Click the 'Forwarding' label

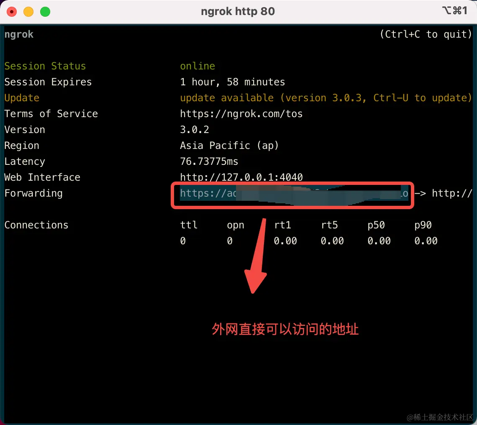coord(33,194)
